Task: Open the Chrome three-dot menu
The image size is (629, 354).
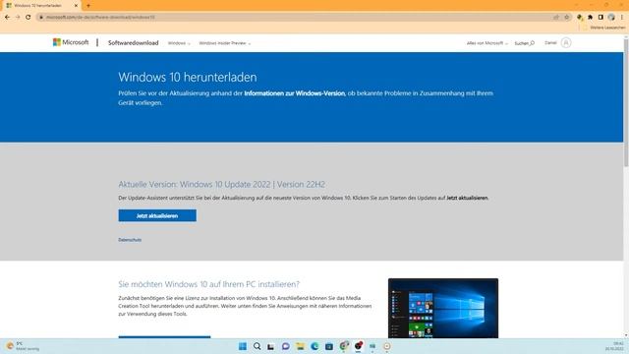Action: [x=622, y=18]
